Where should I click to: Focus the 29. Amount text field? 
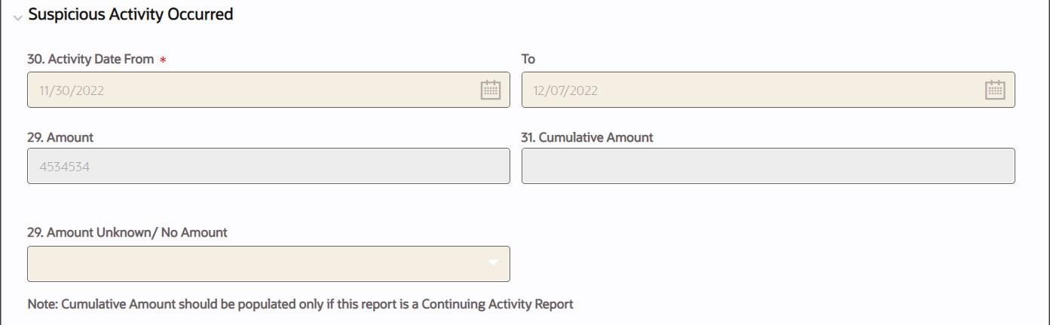268,166
